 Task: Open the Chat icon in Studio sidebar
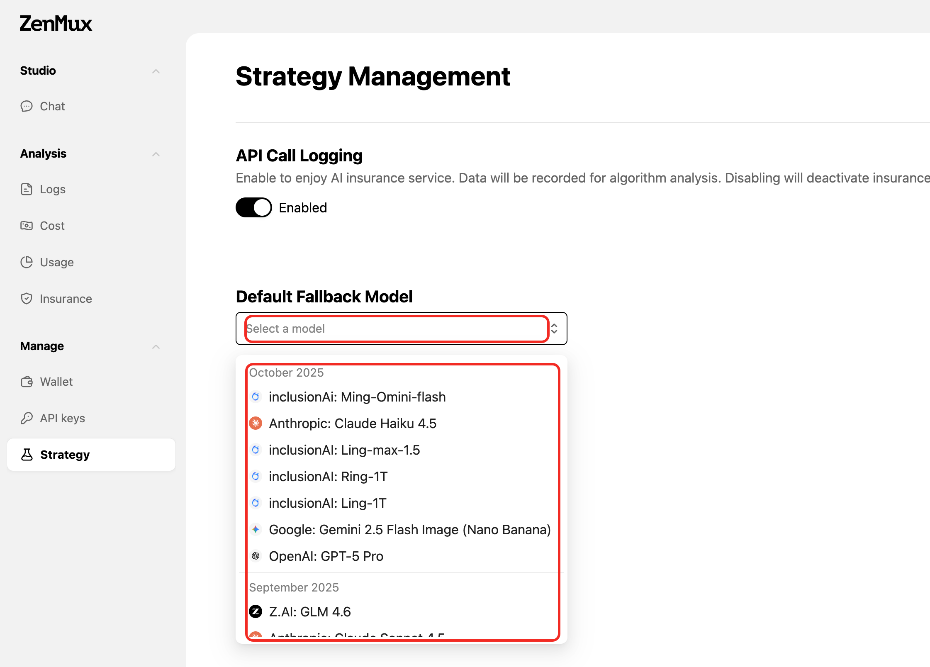(x=27, y=106)
